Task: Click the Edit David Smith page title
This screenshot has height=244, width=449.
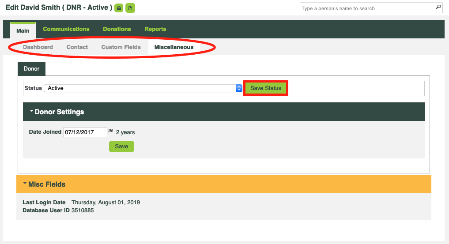Action: click(x=59, y=8)
